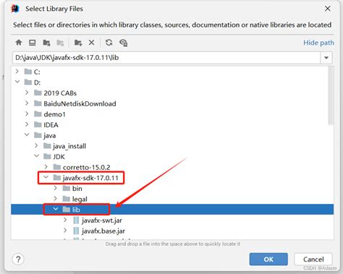This screenshot has width=343, height=274.
Task: Click the file tree vertical scrollbar
Action: pos(331,95)
